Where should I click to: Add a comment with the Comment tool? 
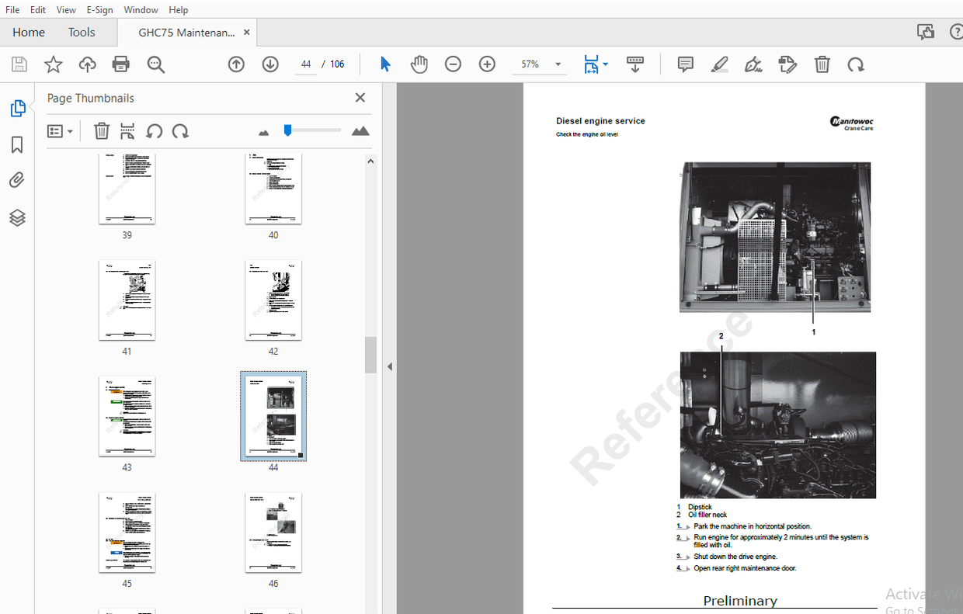pyautogui.click(x=685, y=64)
